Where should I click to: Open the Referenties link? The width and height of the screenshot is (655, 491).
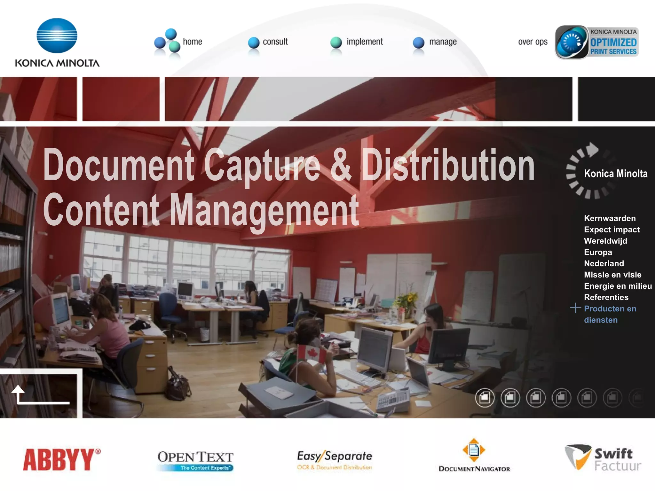click(606, 297)
